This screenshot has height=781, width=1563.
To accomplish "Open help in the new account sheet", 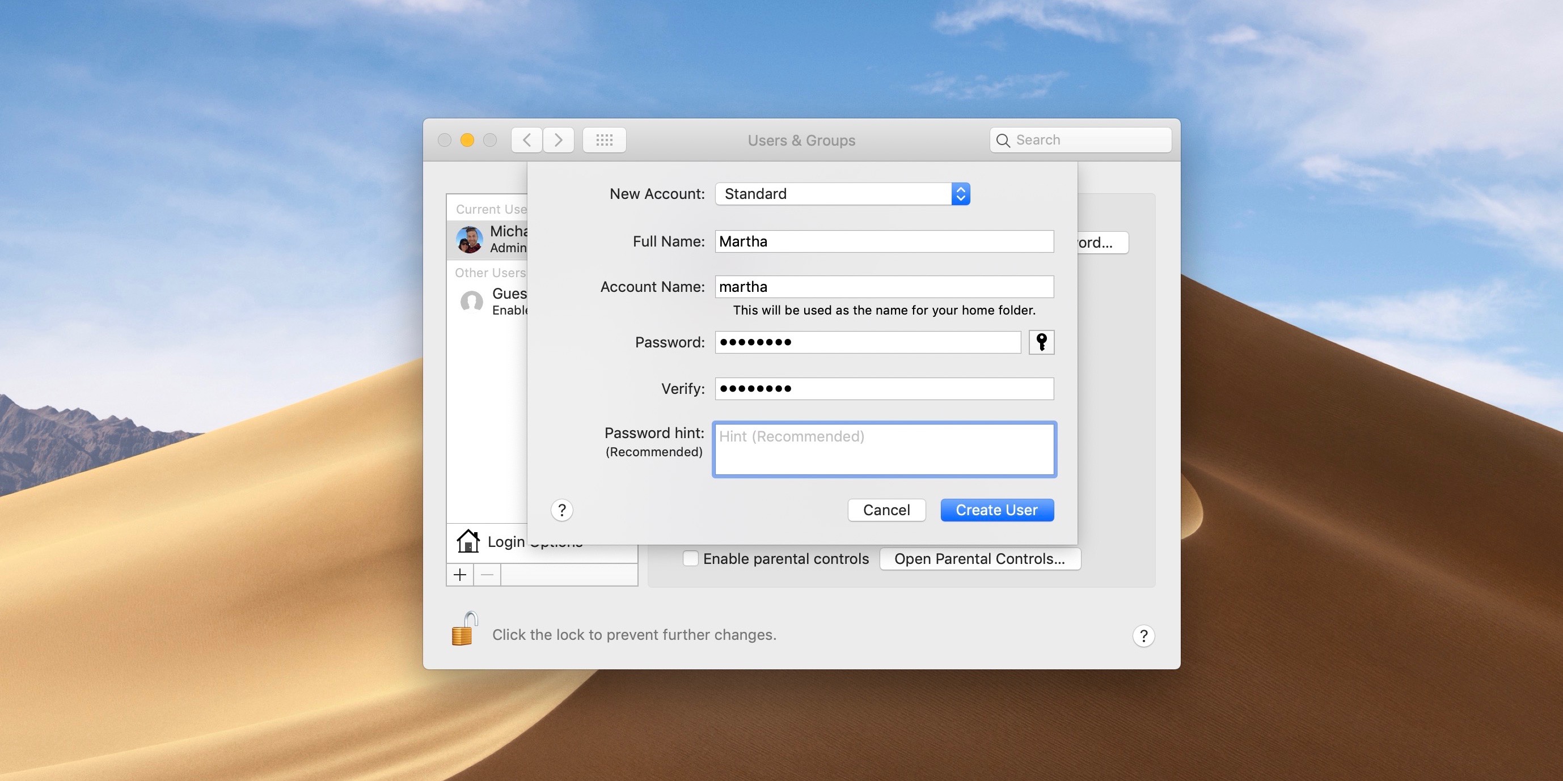I will click(x=562, y=510).
